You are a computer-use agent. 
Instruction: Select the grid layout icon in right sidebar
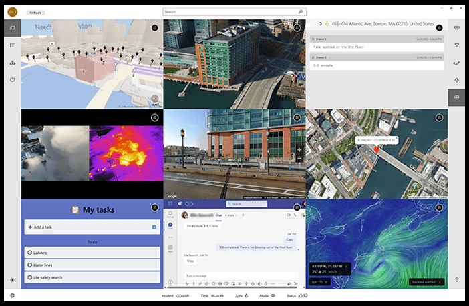[457, 97]
